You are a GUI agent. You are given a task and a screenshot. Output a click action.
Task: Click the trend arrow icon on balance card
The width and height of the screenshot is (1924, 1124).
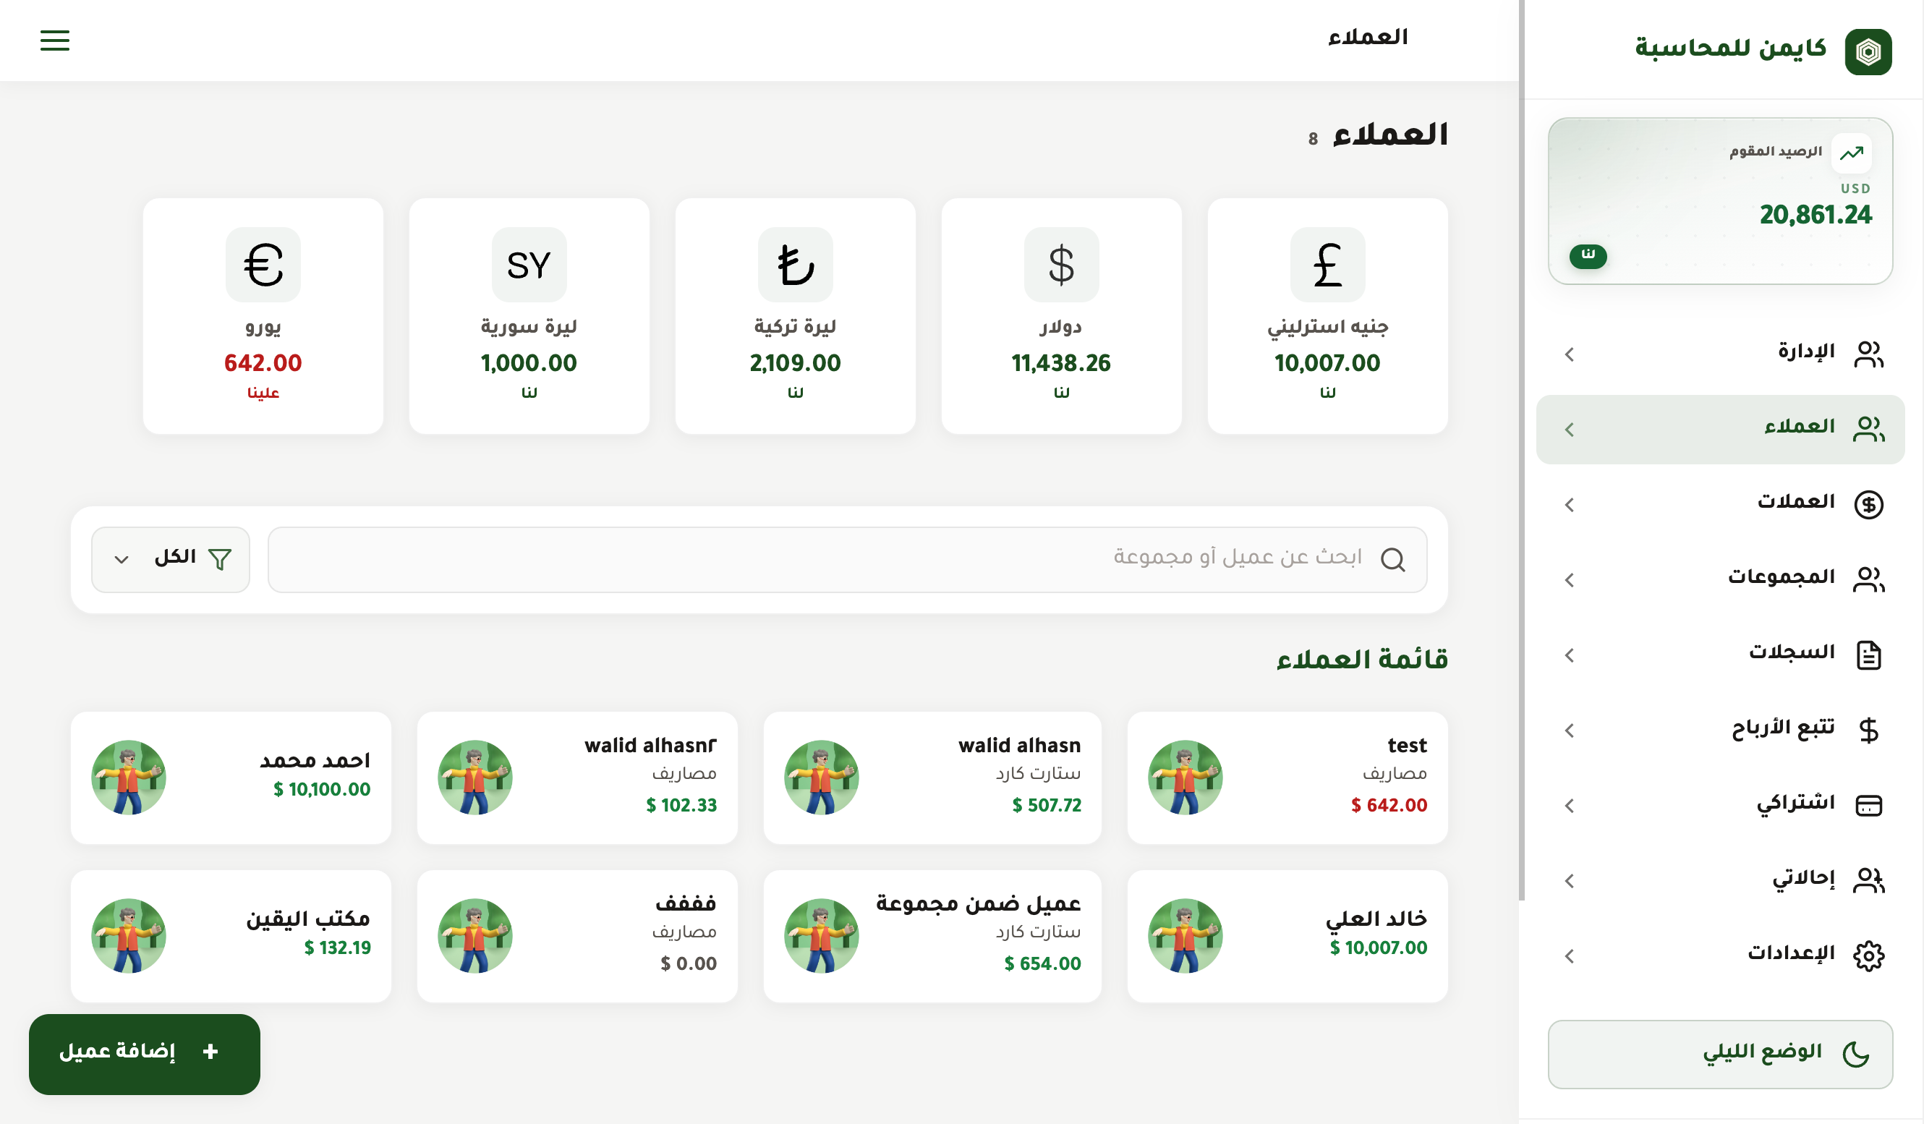[x=1851, y=152]
